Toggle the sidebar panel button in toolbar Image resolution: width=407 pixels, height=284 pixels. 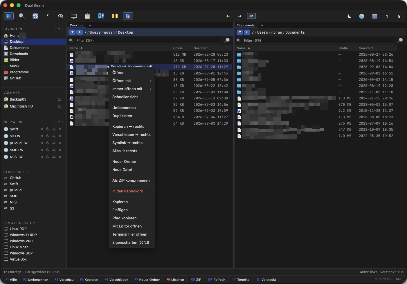point(9,16)
